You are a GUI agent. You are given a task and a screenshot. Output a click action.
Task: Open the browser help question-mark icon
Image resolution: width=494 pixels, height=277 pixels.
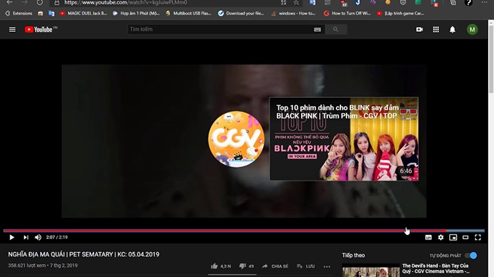[x=469, y=3]
